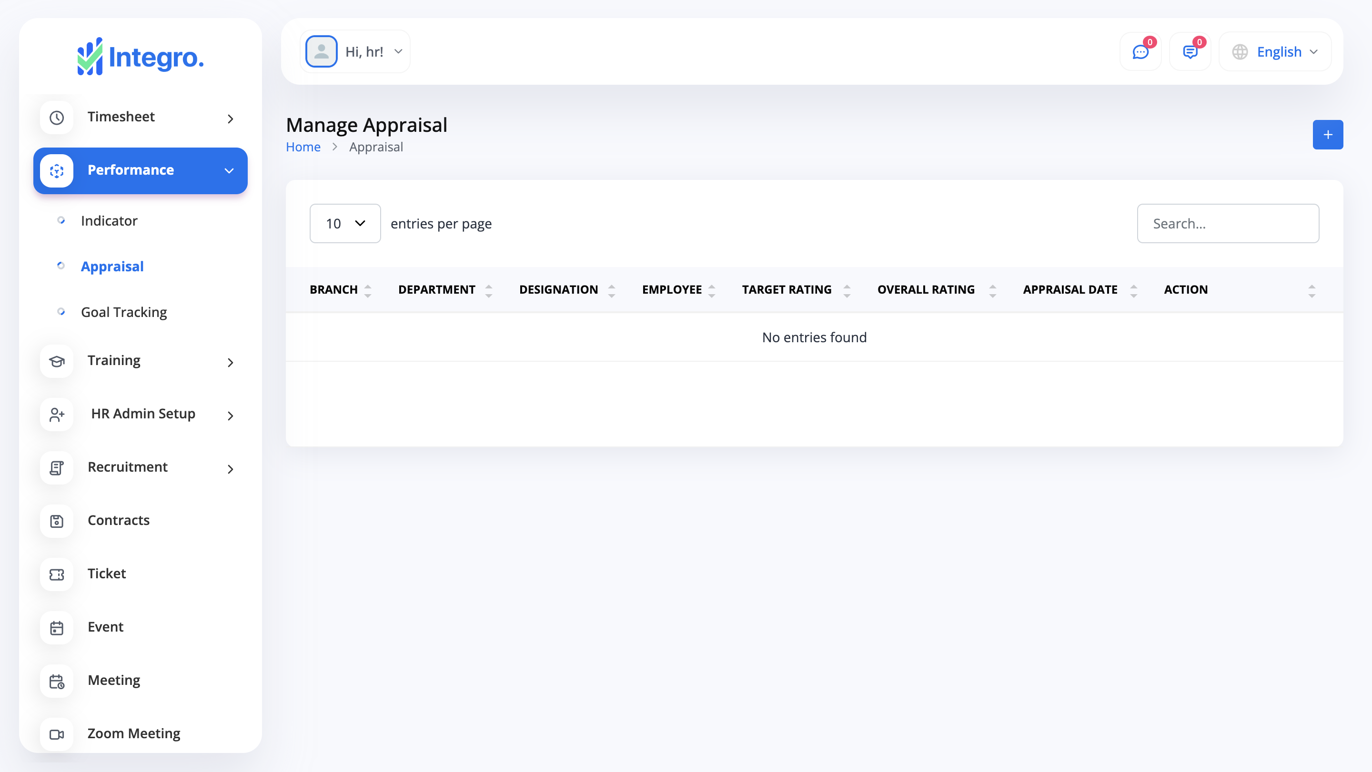The image size is (1372, 772).
Task: Click the Home breadcrumb link
Action: click(303, 148)
